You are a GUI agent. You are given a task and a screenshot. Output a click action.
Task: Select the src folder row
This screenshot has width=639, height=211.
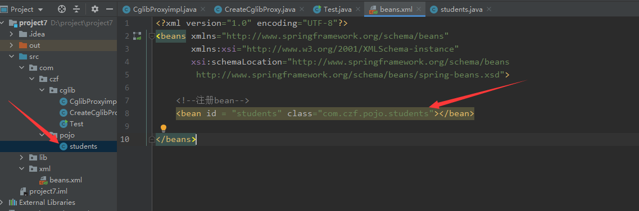pyautogui.click(x=58, y=57)
